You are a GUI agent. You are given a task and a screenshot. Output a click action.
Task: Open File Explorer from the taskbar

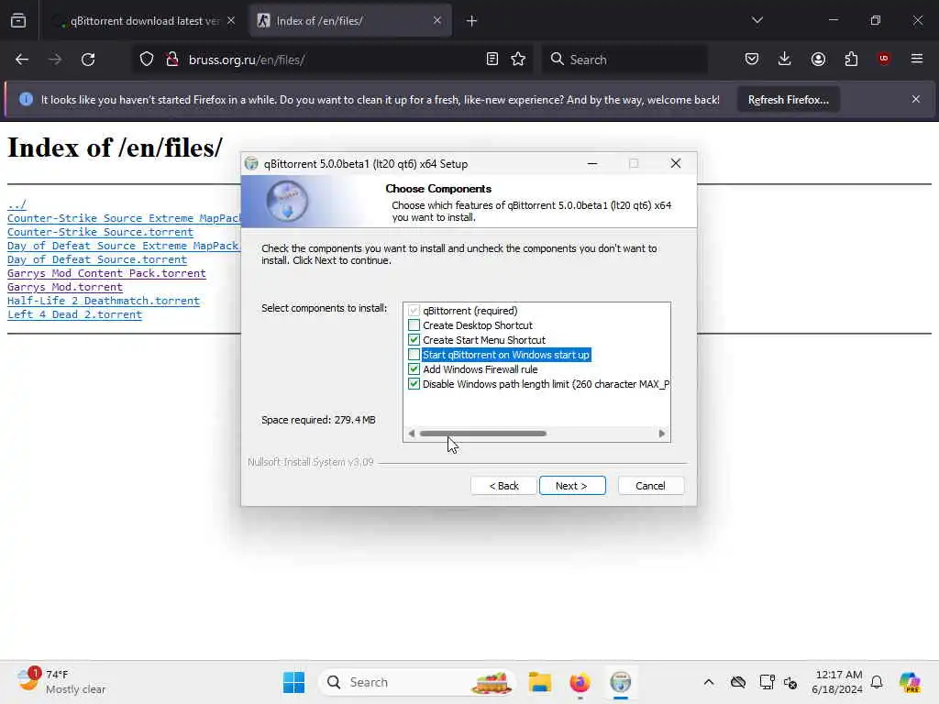point(540,682)
